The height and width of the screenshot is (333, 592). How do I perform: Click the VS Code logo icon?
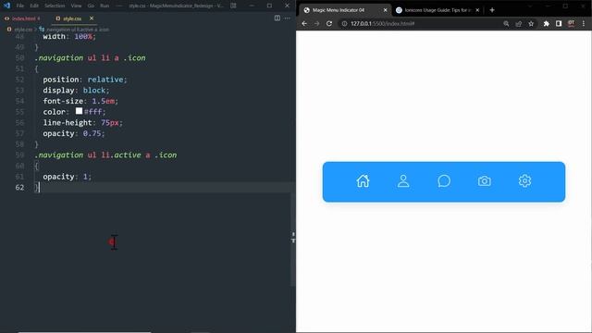(x=6, y=6)
